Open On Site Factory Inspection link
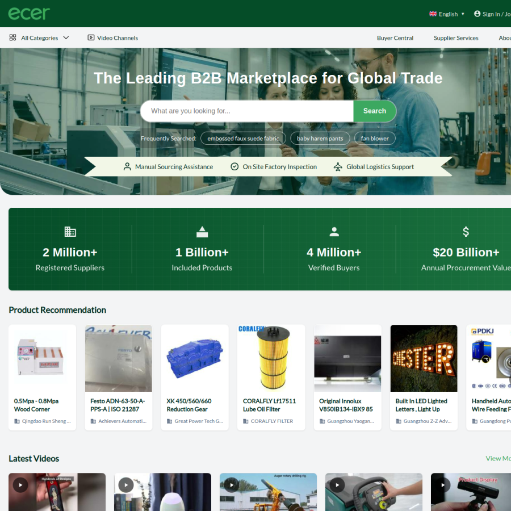Image resolution: width=511 pixels, height=511 pixels. [x=279, y=167]
